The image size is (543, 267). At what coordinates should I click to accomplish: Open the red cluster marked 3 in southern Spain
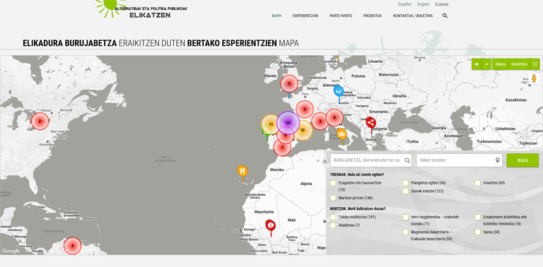click(x=282, y=147)
